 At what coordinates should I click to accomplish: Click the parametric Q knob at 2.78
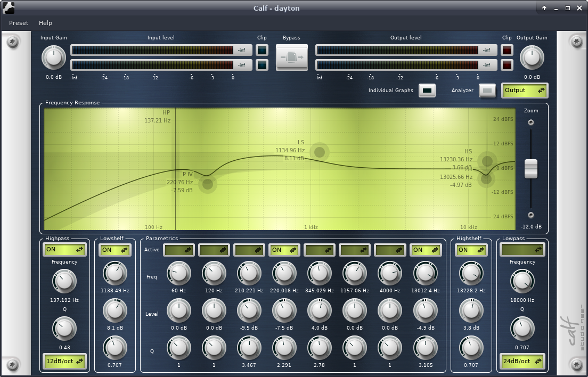tap(320, 348)
